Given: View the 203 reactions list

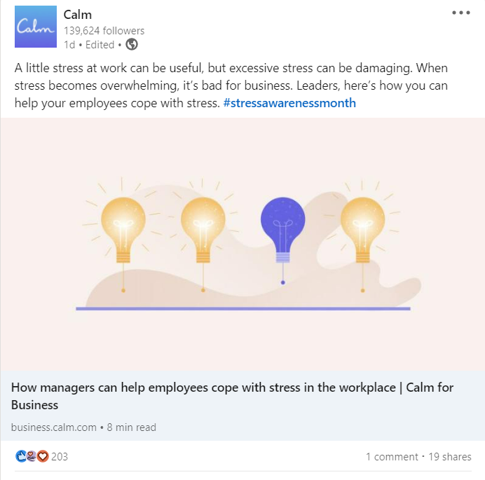Looking at the screenshot, I should [60, 457].
